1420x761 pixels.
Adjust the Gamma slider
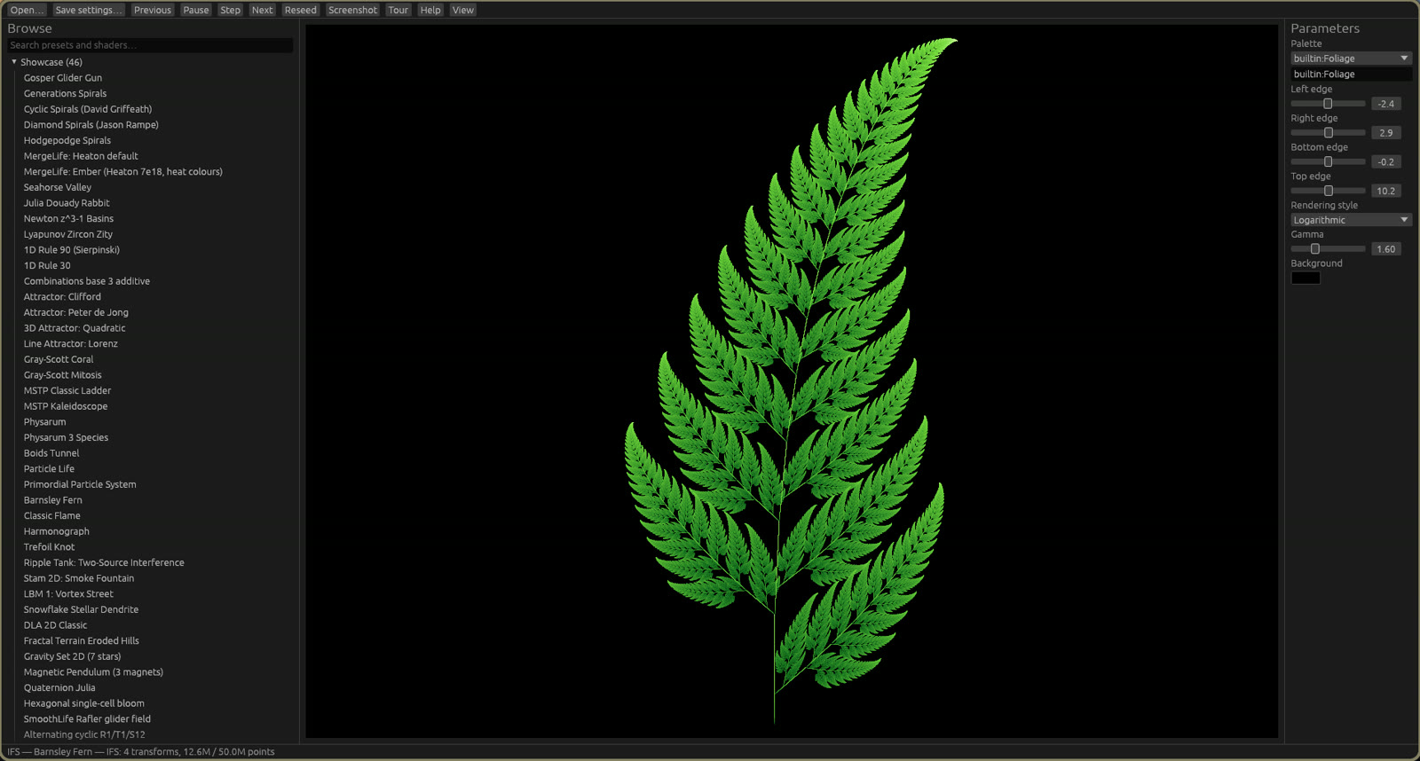click(1328, 249)
